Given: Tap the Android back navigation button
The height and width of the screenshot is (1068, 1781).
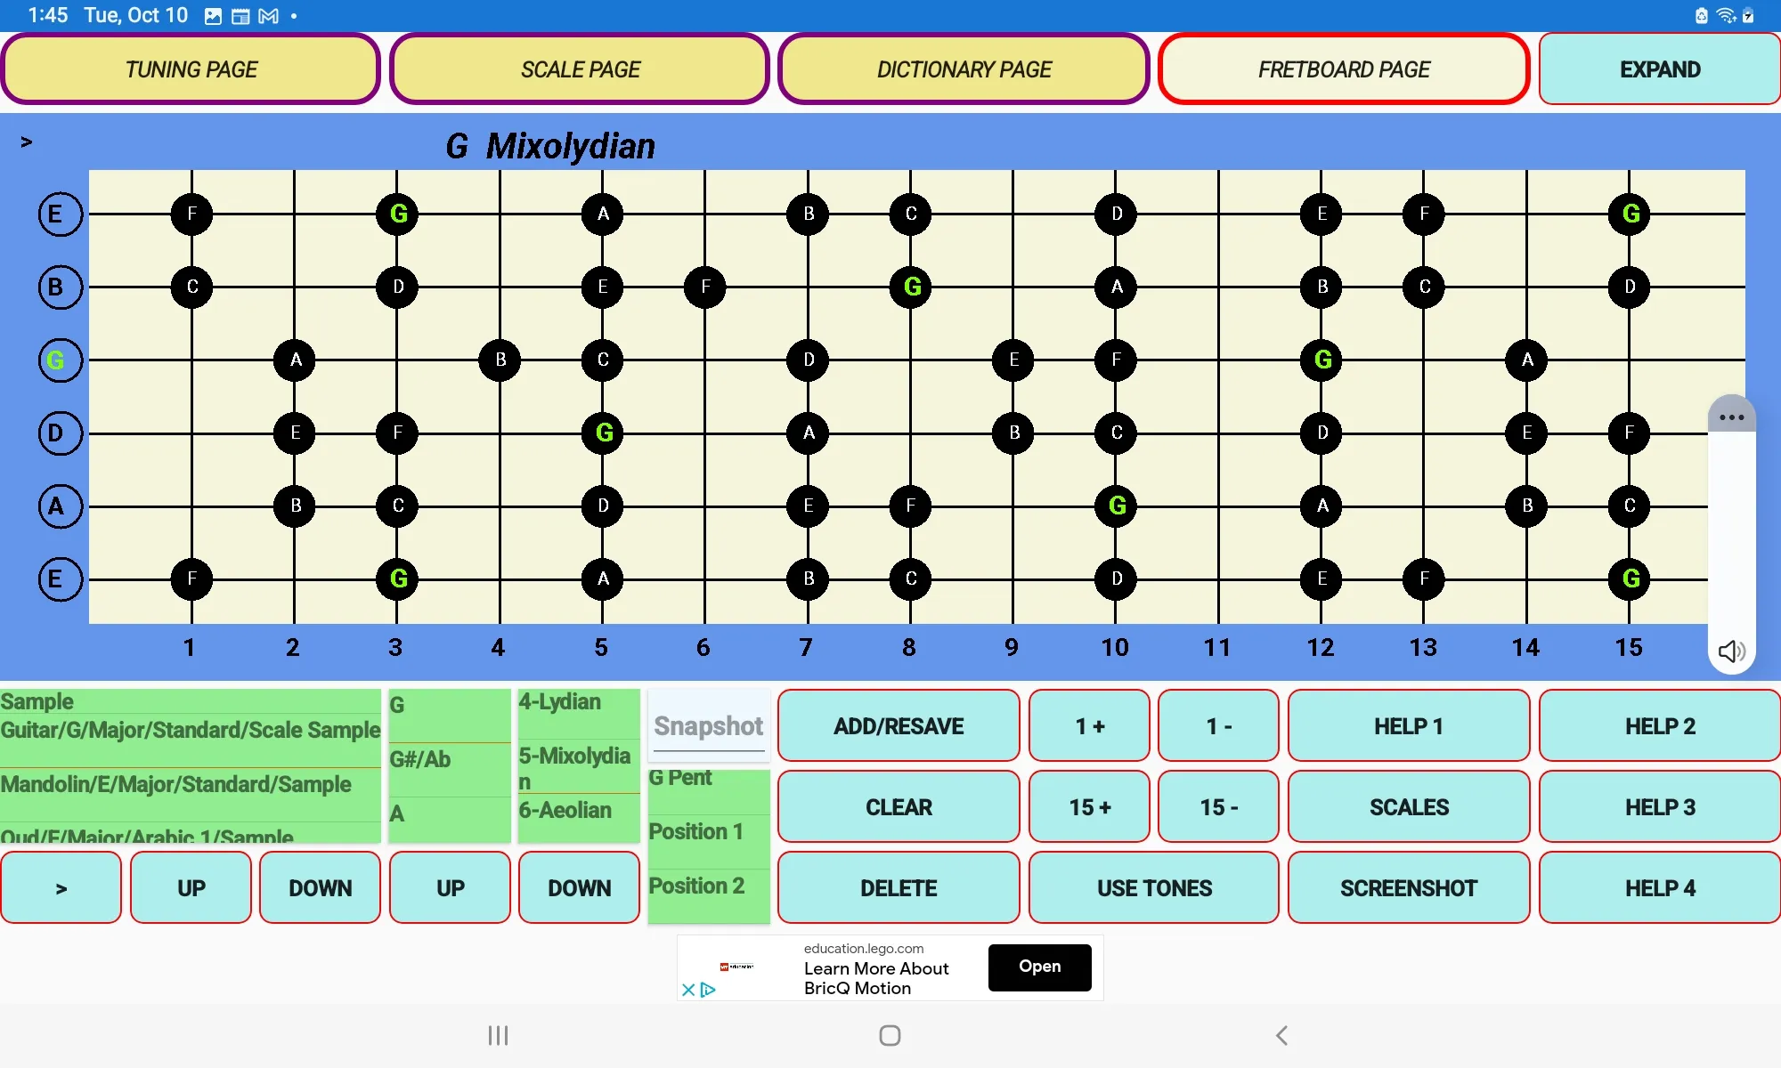Looking at the screenshot, I should point(1281,1035).
